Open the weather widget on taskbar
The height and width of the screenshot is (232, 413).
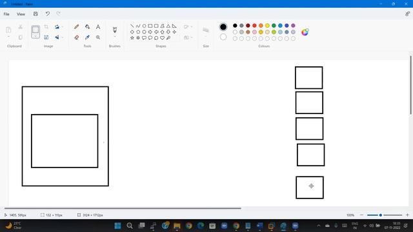pyautogui.click(x=14, y=226)
